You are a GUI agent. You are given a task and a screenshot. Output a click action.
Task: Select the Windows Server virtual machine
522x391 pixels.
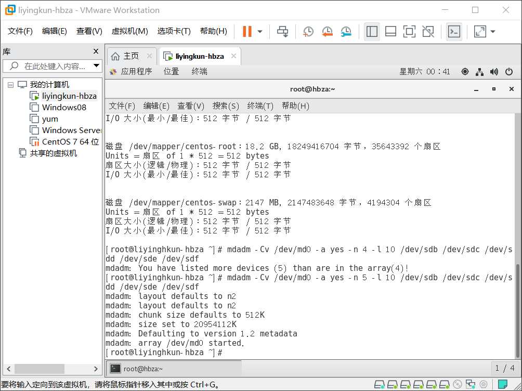pyautogui.click(x=66, y=130)
